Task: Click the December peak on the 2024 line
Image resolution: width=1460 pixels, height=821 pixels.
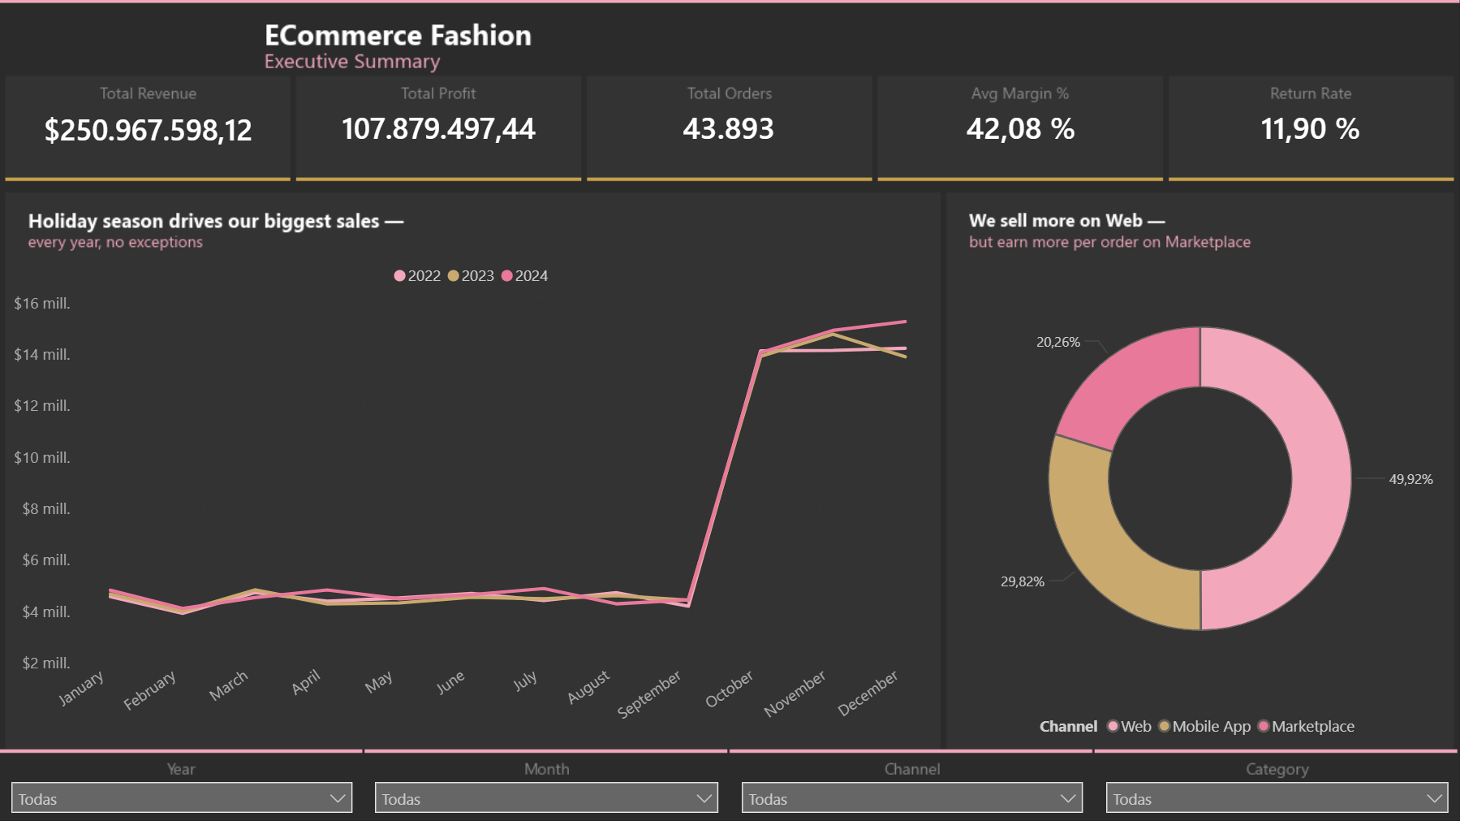Action: coord(905,321)
